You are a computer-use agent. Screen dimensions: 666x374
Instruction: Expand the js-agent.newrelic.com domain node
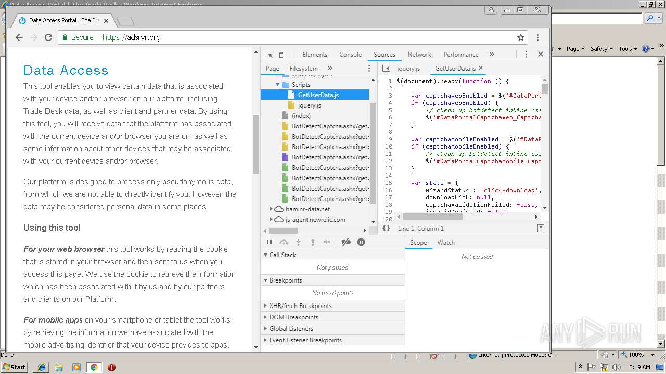[x=271, y=220]
